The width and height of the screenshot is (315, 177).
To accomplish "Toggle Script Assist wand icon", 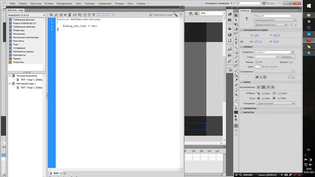I will coord(175,14).
